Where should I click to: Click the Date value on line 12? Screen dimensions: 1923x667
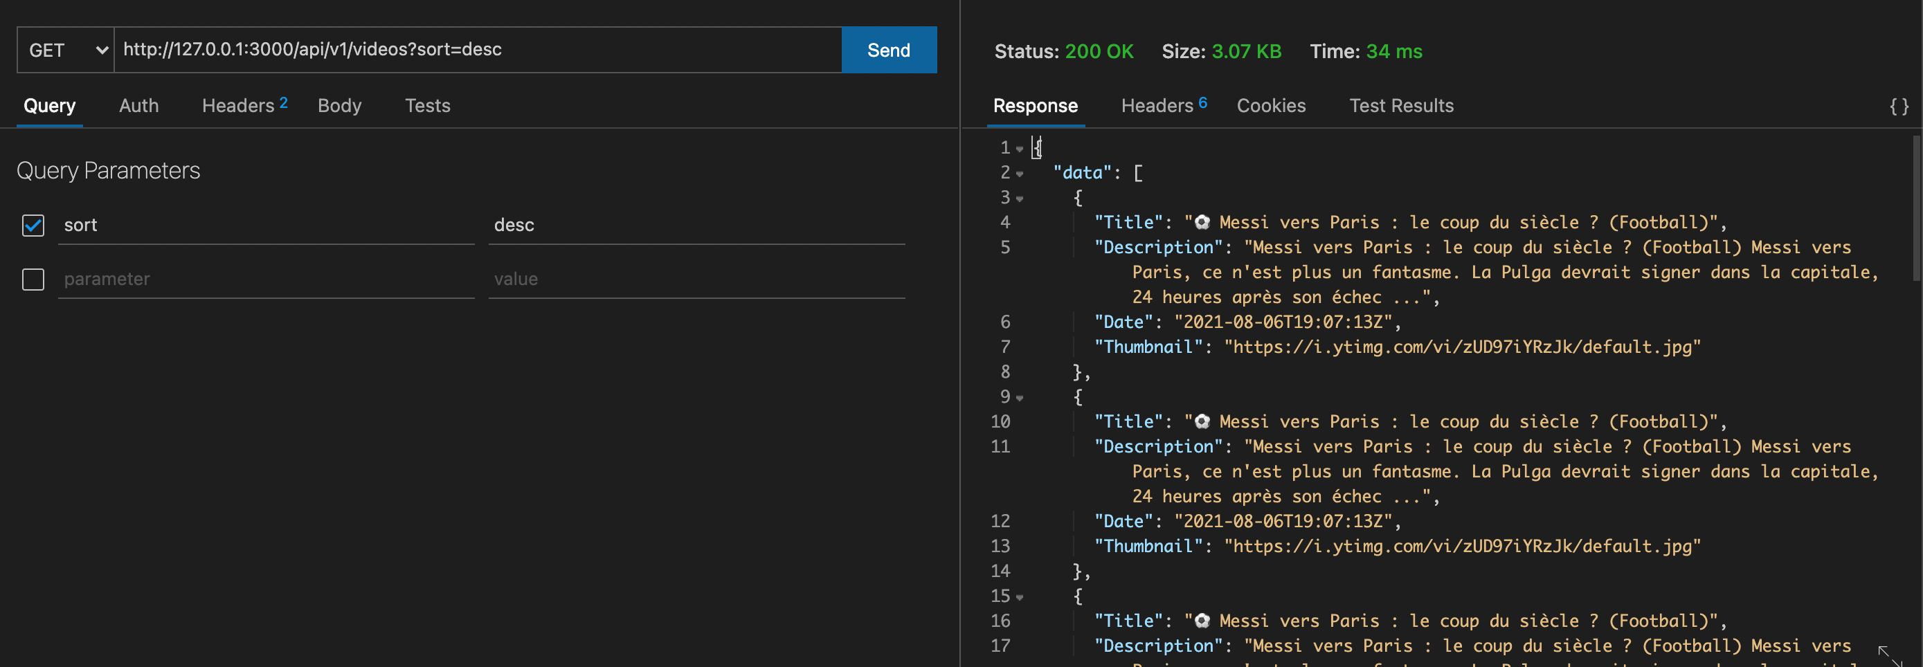[x=1283, y=522]
